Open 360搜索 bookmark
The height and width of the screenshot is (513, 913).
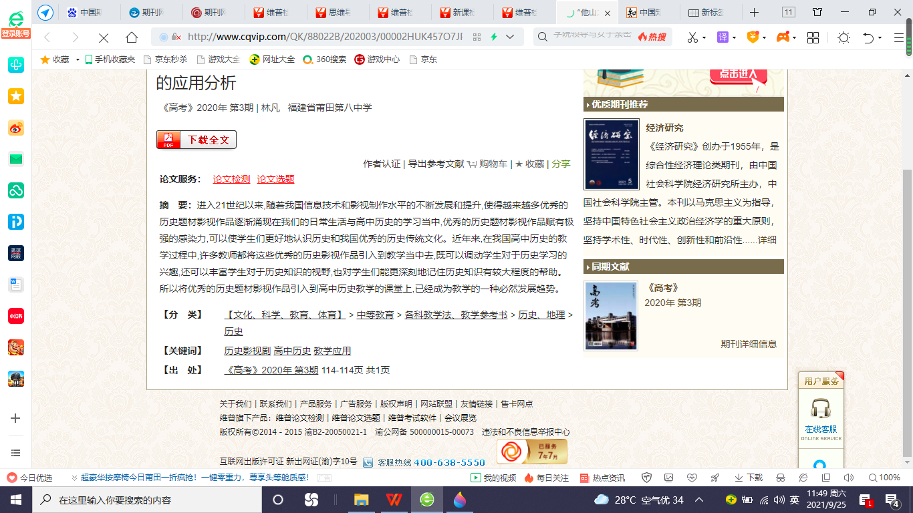click(324, 59)
